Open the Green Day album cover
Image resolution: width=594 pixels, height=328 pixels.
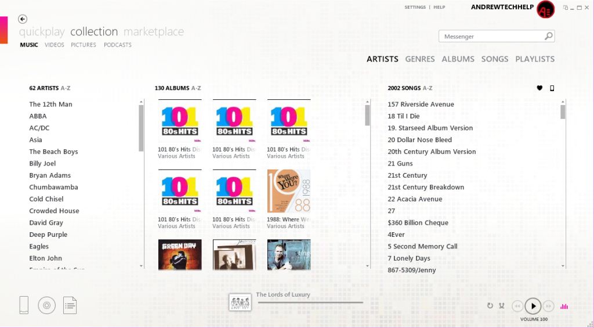pyautogui.click(x=180, y=254)
